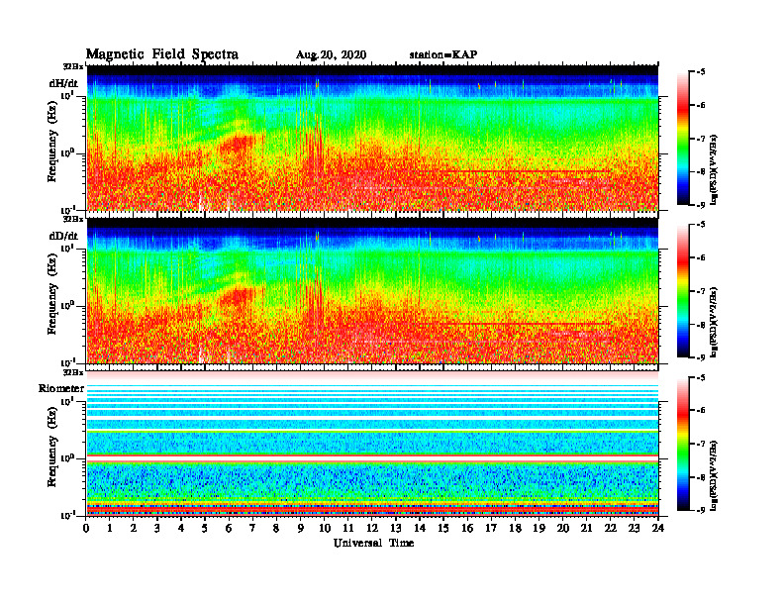Click the hour 9 tick label

coord(301,528)
